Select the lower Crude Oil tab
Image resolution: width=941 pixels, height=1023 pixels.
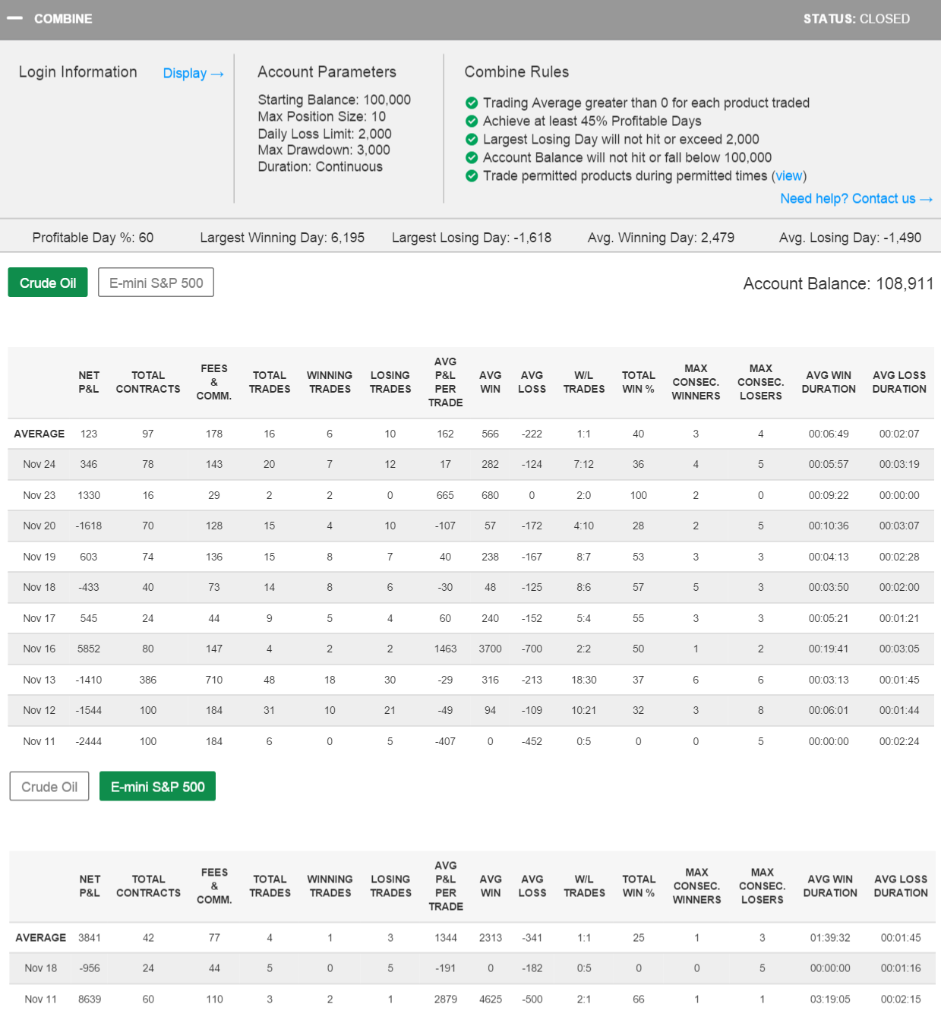[x=49, y=787]
